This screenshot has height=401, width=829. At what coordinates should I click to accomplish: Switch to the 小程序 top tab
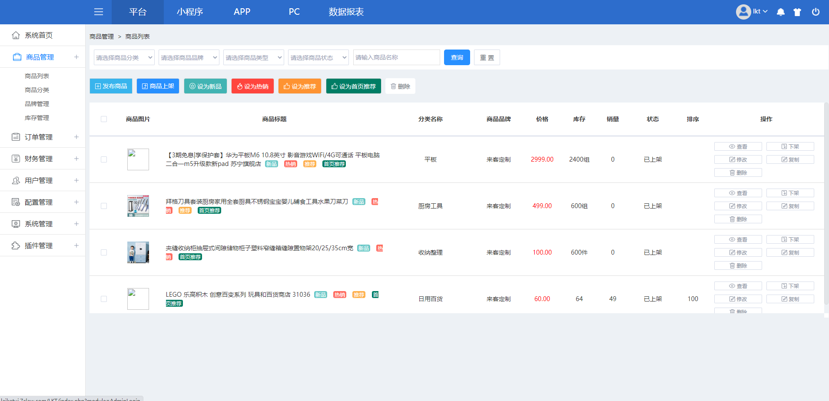coord(190,12)
